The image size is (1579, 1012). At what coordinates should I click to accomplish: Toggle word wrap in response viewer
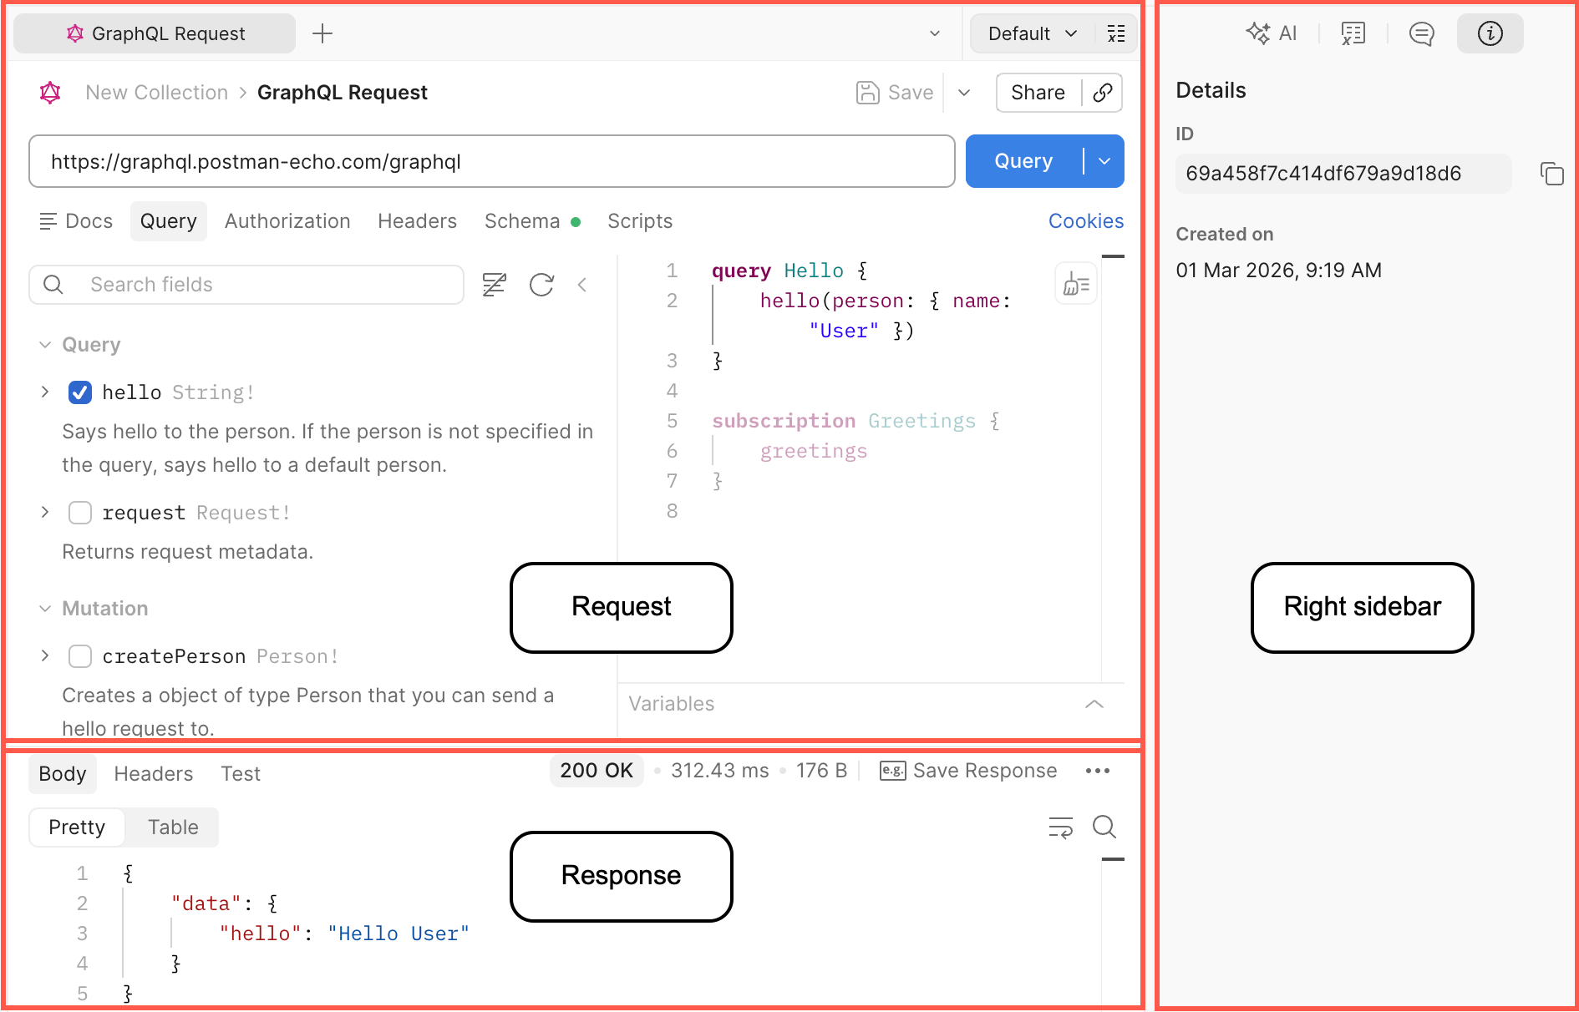pyautogui.click(x=1060, y=827)
